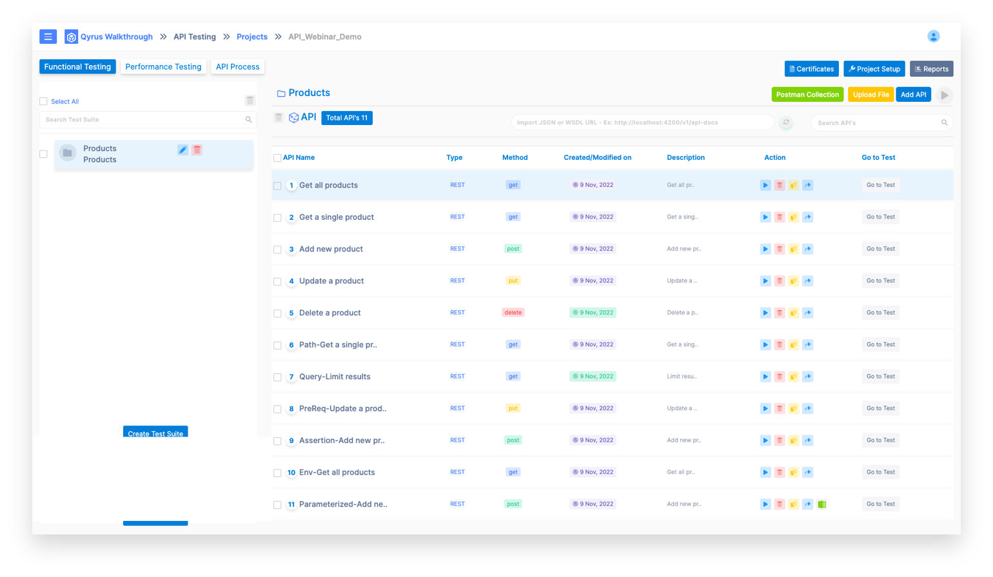Edit the Products test suite

click(x=183, y=150)
